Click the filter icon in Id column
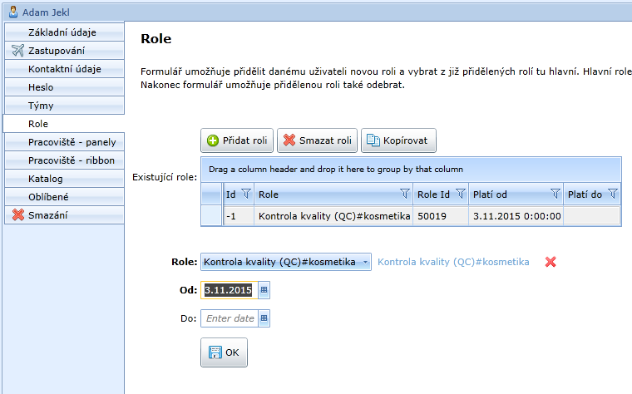 click(x=245, y=194)
